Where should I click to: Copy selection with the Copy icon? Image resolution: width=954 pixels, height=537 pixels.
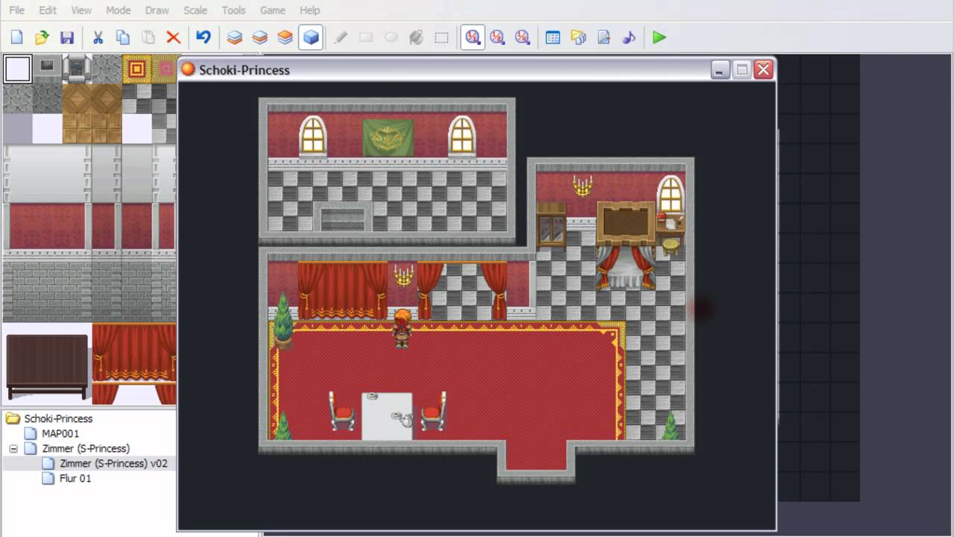(123, 37)
